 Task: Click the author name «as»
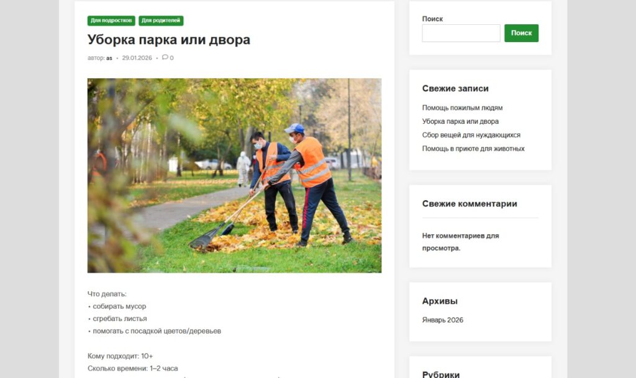(109, 58)
